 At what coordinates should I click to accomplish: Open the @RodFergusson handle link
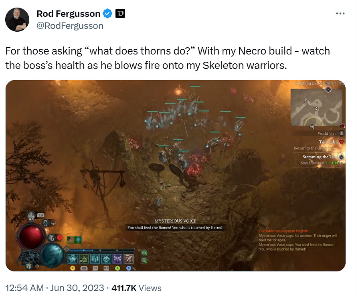coord(70,26)
